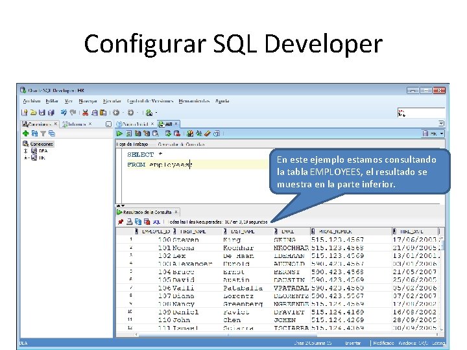
Task: Open the Archivo menu
Action: click(31, 101)
